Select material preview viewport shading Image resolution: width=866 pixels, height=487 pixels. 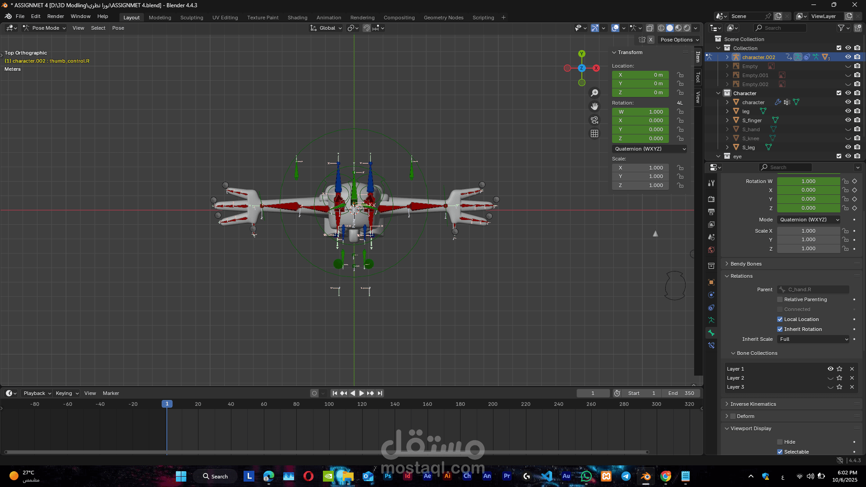tap(678, 28)
